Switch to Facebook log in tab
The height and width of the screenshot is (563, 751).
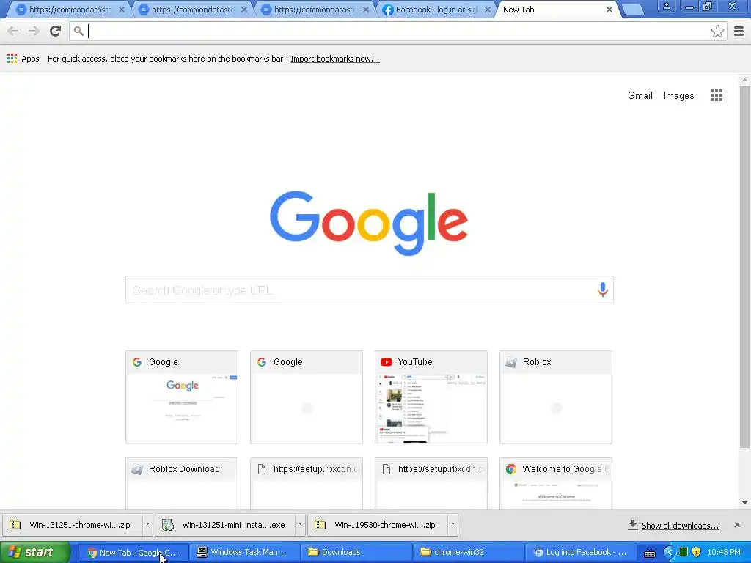pos(435,10)
